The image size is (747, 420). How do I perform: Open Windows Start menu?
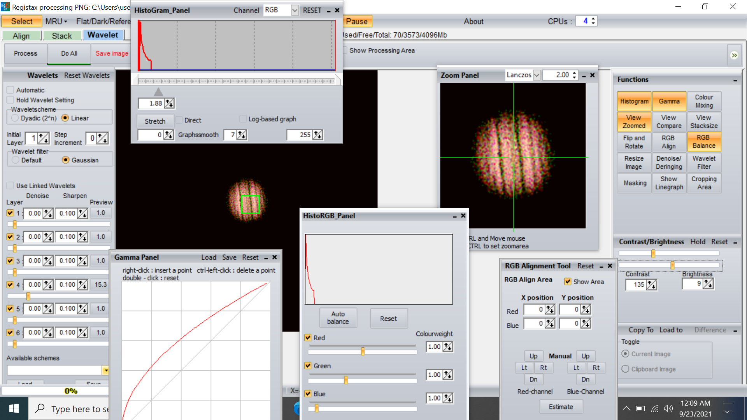click(x=14, y=408)
